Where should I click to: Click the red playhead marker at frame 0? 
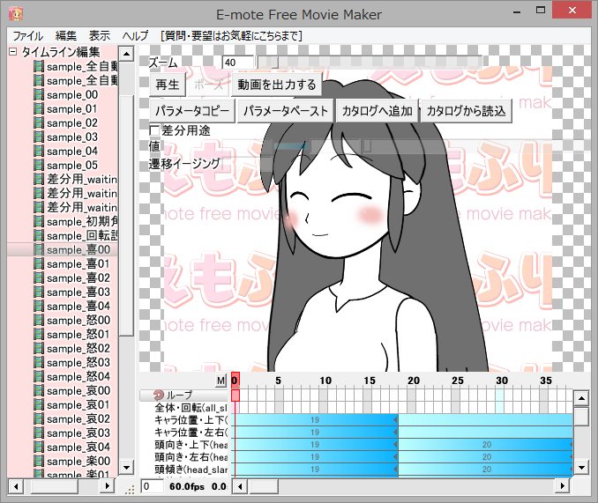(x=235, y=380)
